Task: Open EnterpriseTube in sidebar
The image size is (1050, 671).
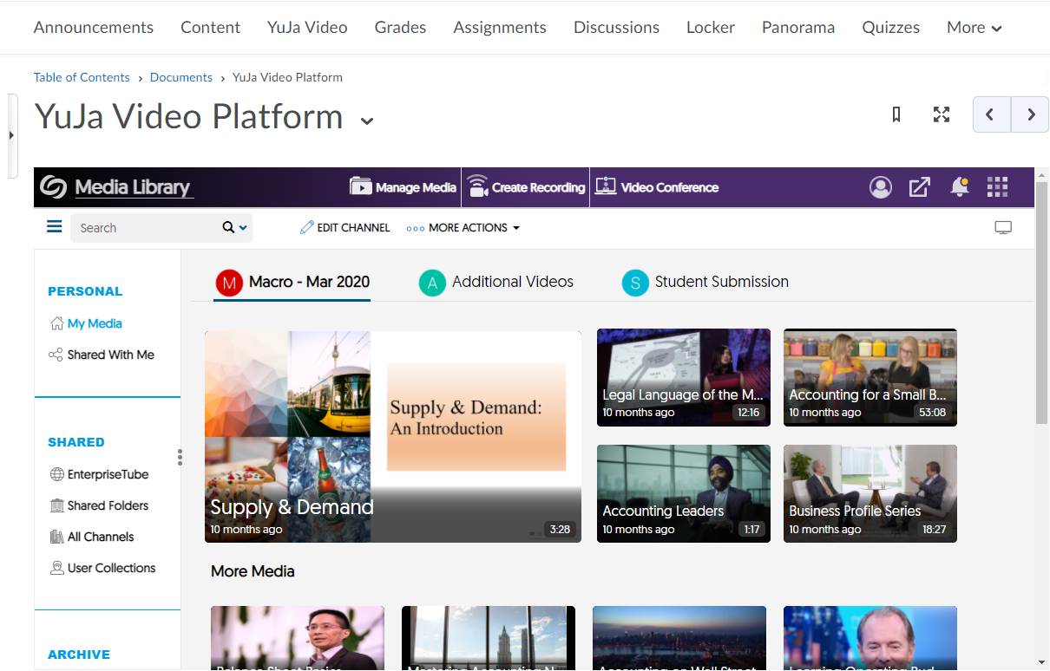Action: pyautogui.click(x=99, y=474)
